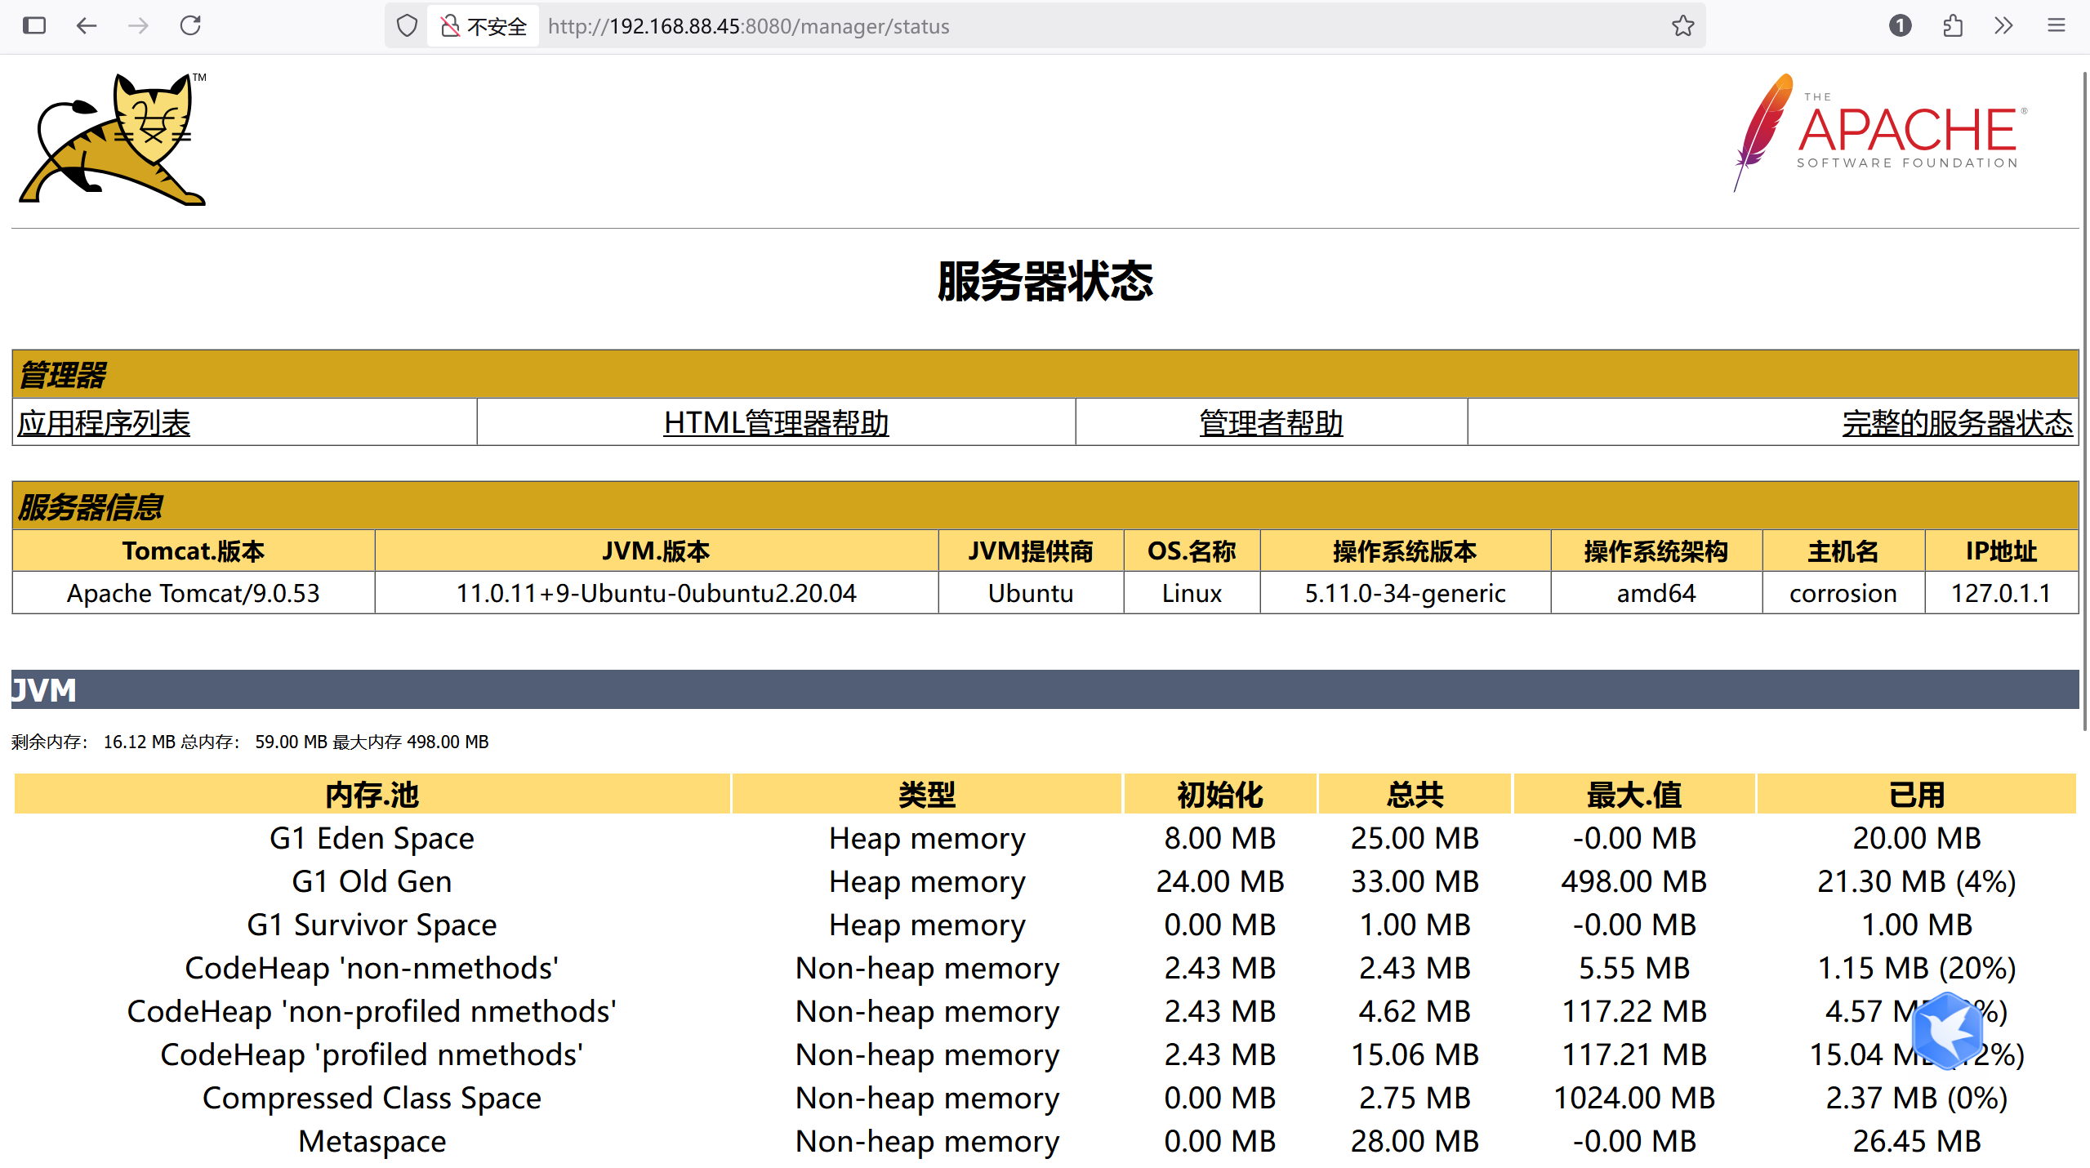The image size is (2090, 1168).
Task: Select the G1 Survivor Space row name
Action: click(x=372, y=925)
